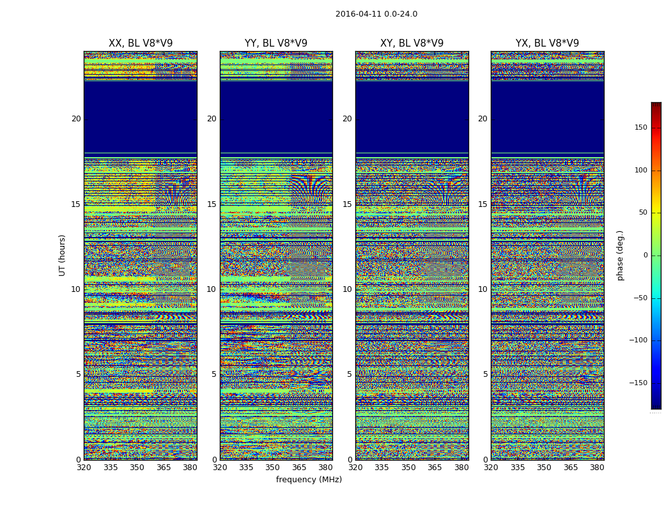
Task: Click the 0 tick label on the colorbar
Action: 645,256
